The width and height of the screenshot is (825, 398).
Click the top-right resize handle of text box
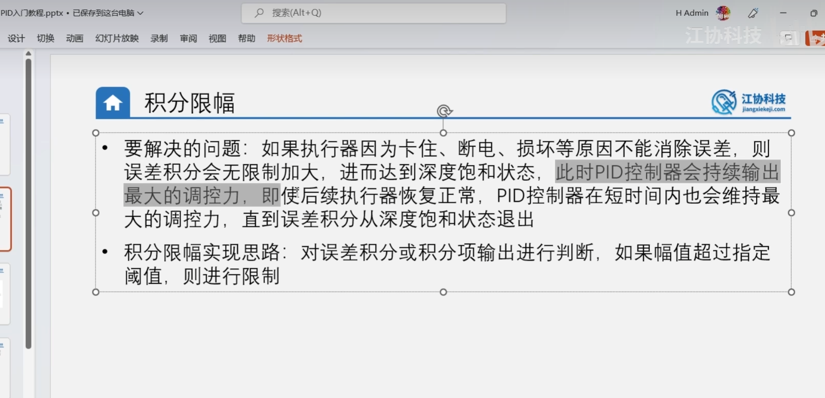pos(792,133)
